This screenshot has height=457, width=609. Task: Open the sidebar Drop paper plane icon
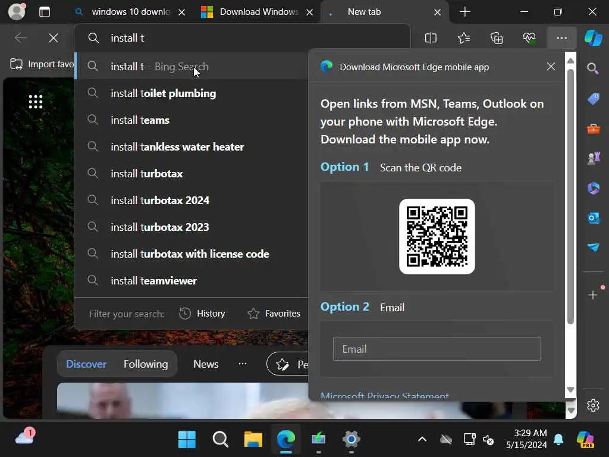pos(593,247)
